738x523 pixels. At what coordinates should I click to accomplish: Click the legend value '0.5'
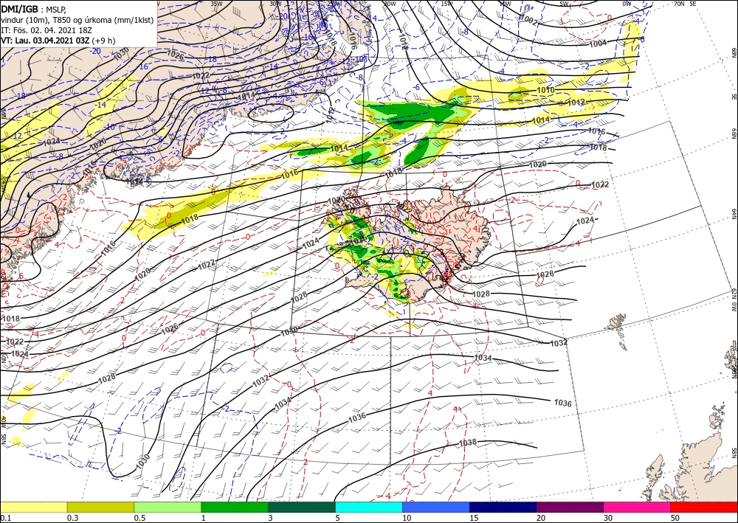139,518
